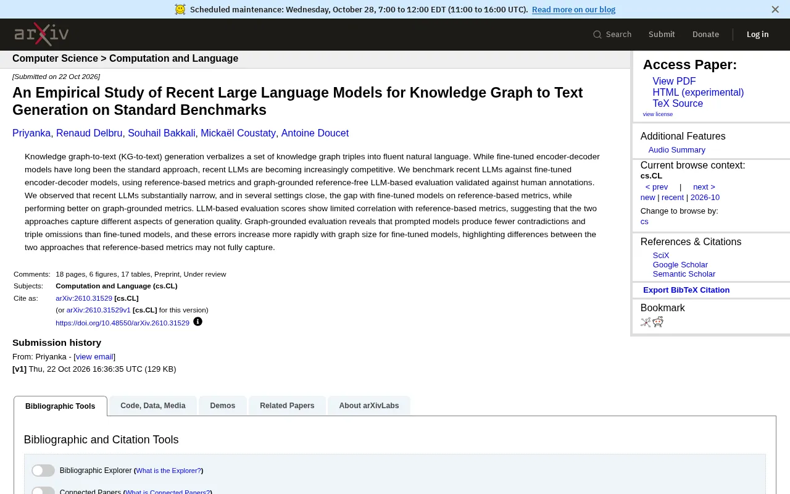Click the DOI info icon
Screen dimensions: 790x494
pyautogui.click(x=197, y=322)
